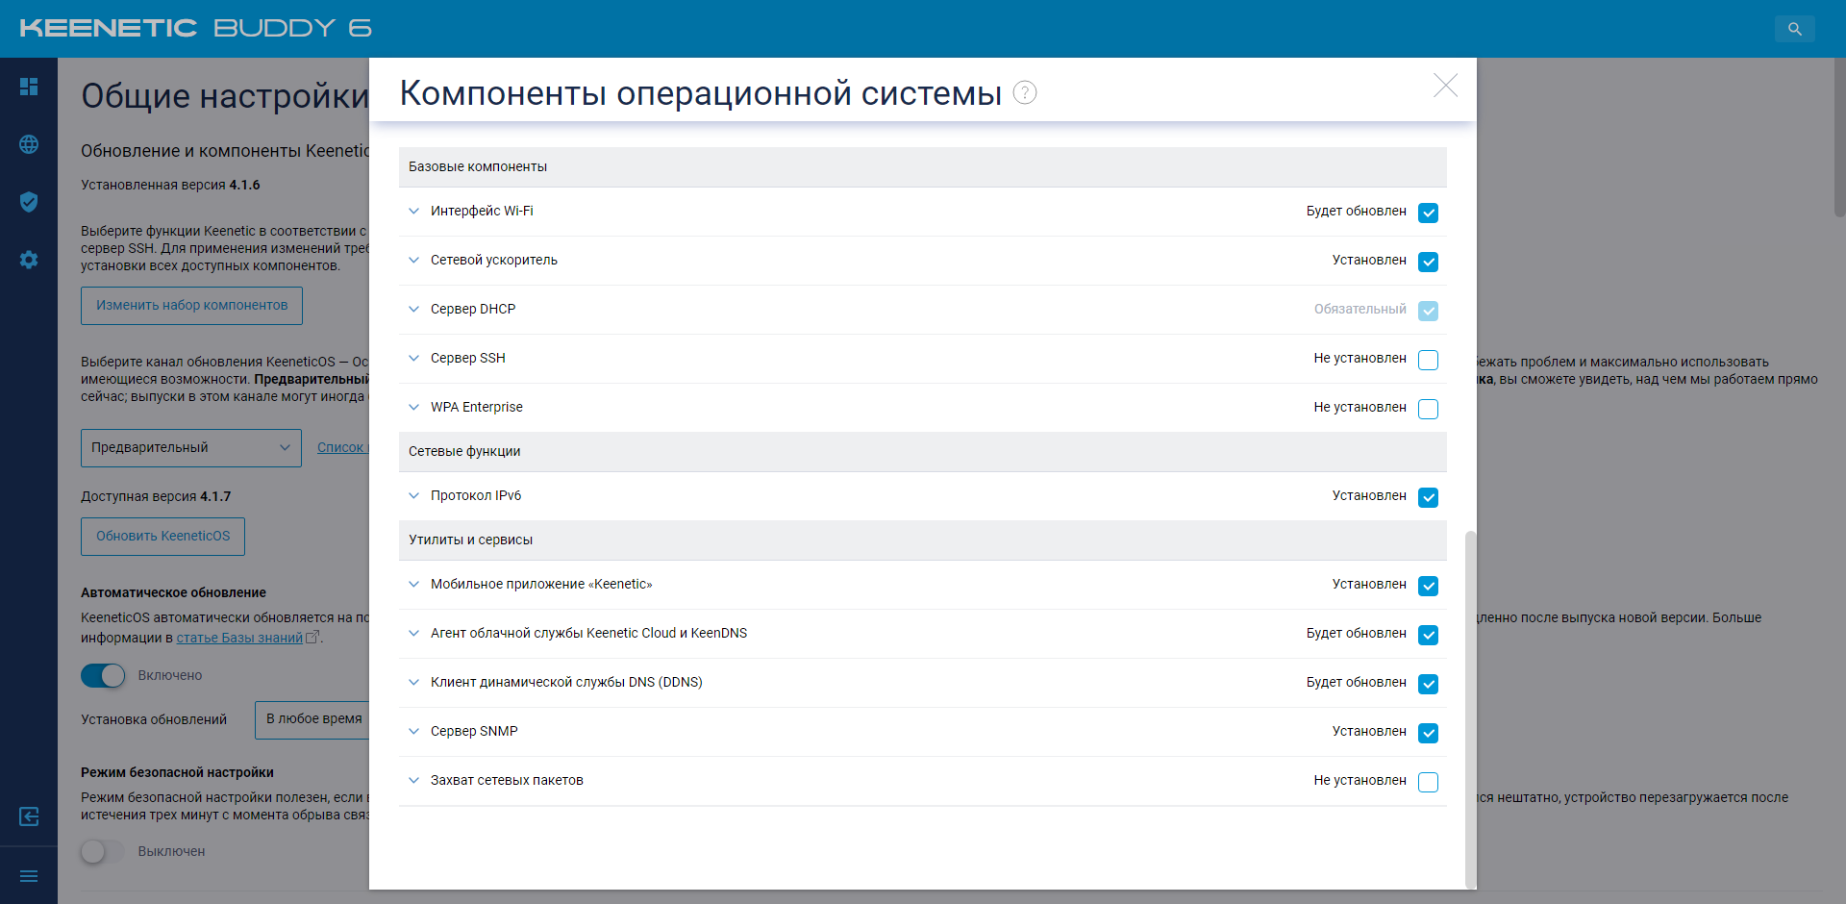The image size is (1846, 904).
Task: Expand the Сервер SSH row chevron
Action: pos(413,358)
